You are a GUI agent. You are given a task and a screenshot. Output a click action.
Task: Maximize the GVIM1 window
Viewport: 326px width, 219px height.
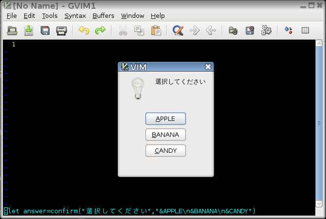tap(311, 5)
